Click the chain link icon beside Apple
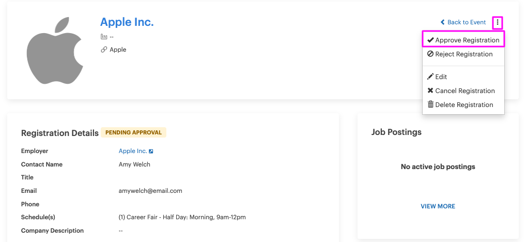Screen dimensions: 527x242 103,50
